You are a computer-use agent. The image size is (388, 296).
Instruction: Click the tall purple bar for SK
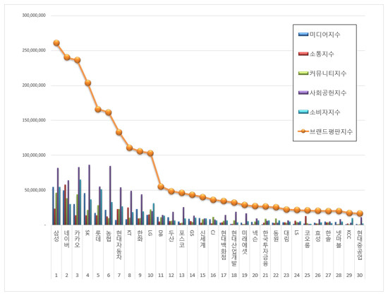point(90,195)
